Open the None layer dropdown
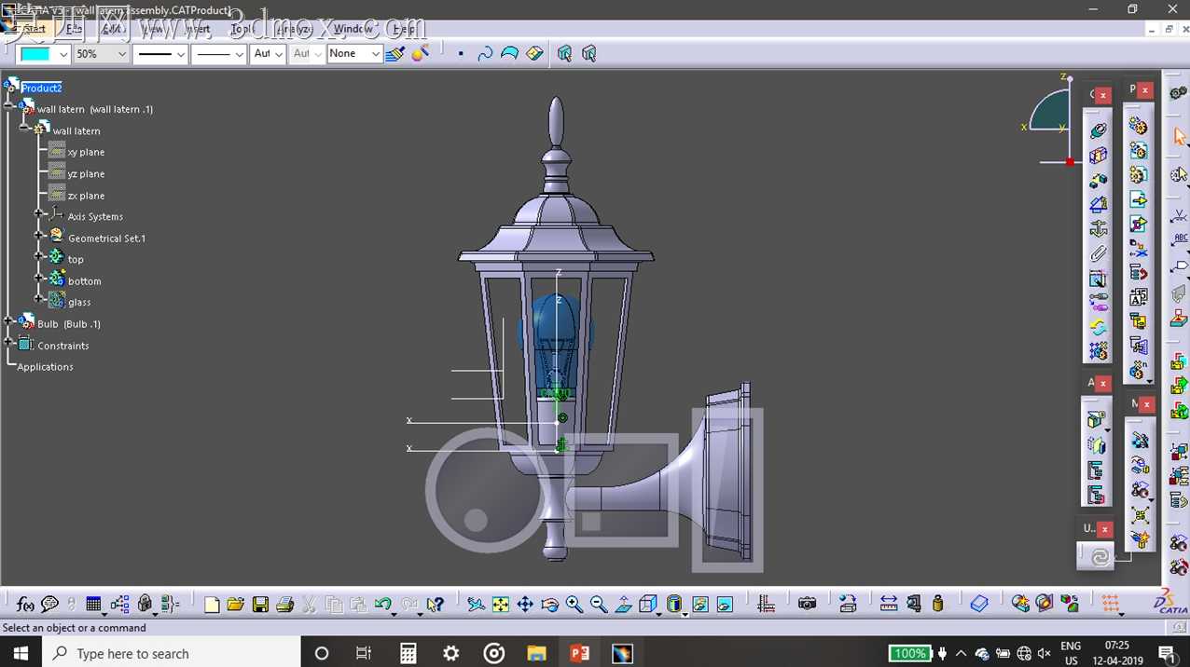Screen dimensions: 1190x667 click(375, 54)
